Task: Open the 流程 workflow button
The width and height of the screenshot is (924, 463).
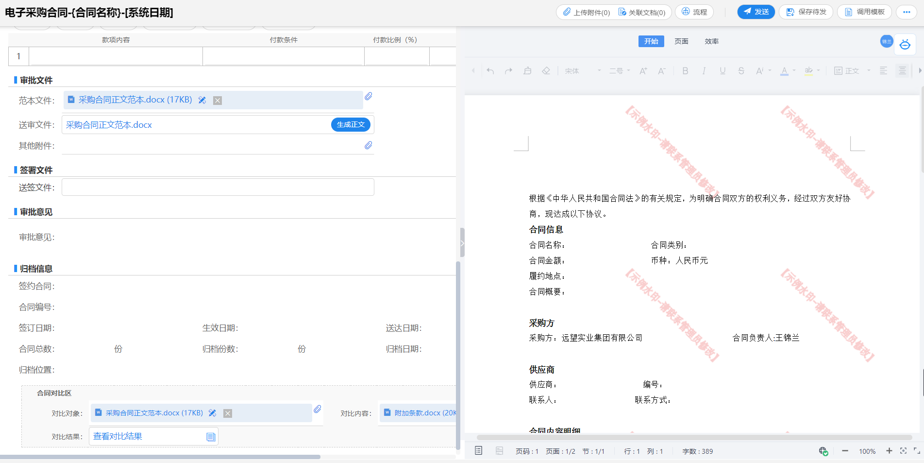Action: click(x=694, y=12)
